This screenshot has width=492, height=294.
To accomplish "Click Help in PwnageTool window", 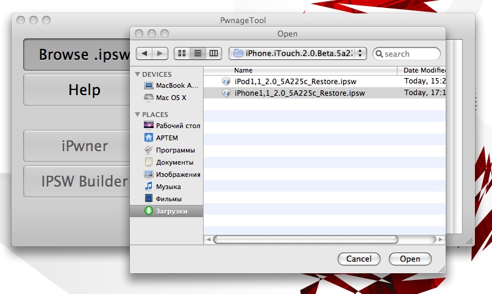I will (77, 90).
